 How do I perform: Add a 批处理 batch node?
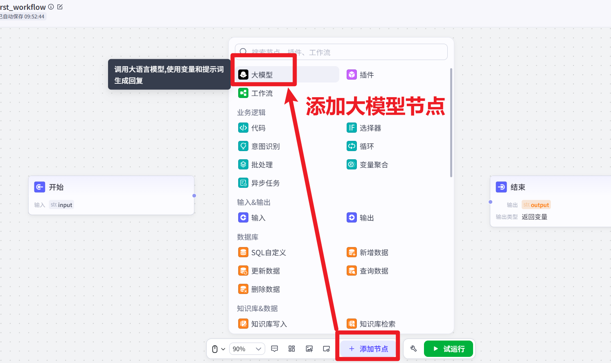(256, 165)
